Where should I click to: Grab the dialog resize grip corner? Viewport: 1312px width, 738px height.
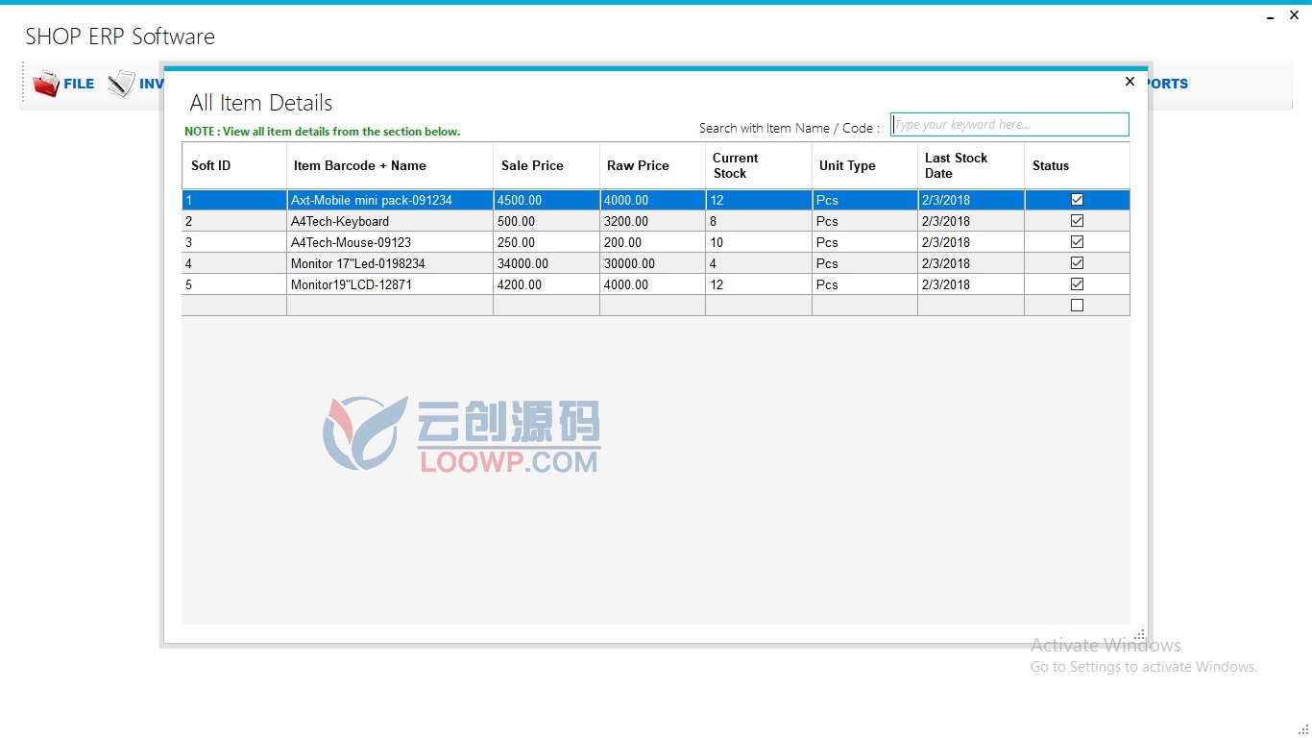[x=1140, y=634]
